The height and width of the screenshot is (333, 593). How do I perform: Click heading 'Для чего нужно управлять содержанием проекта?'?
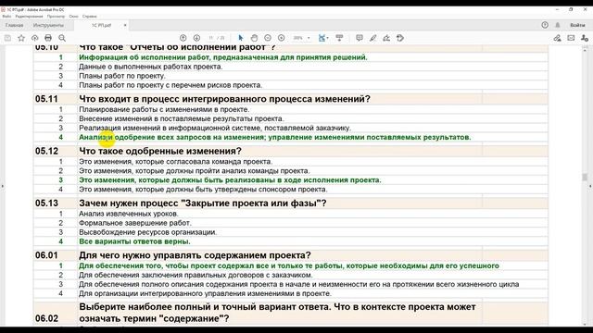coord(195,255)
